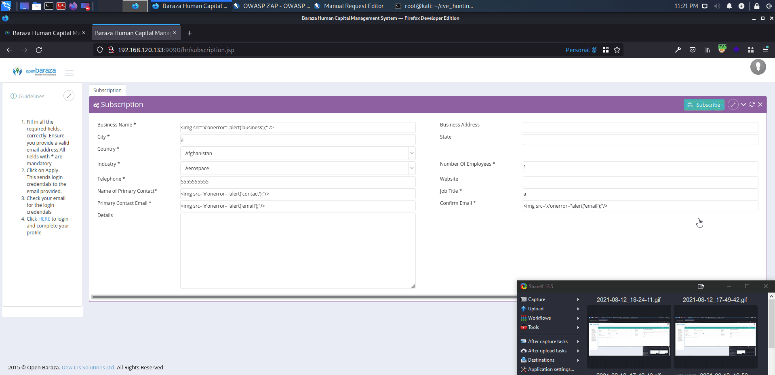This screenshot has height=375, width=775.
Task: Click the log out icon in the panel
Action: (769, 6)
